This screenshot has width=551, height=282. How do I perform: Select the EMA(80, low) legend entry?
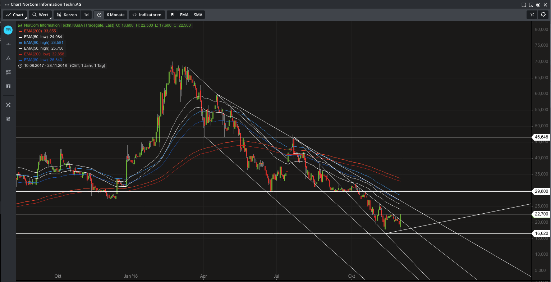click(x=43, y=60)
